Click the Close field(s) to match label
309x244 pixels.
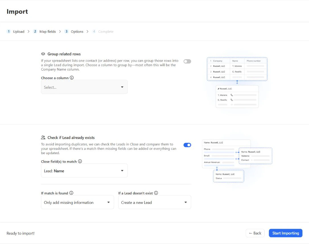pyautogui.click(x=59, y=162)
